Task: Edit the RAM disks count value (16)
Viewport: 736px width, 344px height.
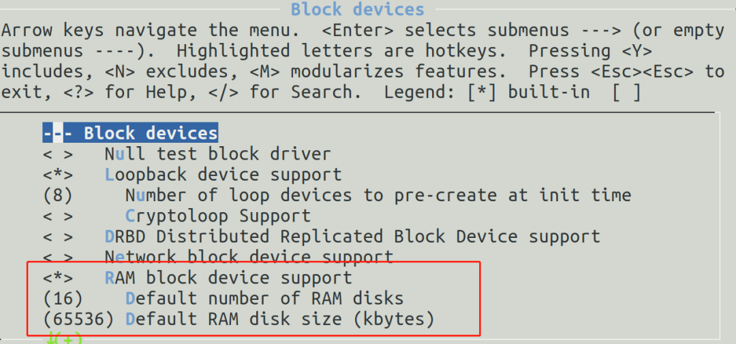Action: click(63, 298)
